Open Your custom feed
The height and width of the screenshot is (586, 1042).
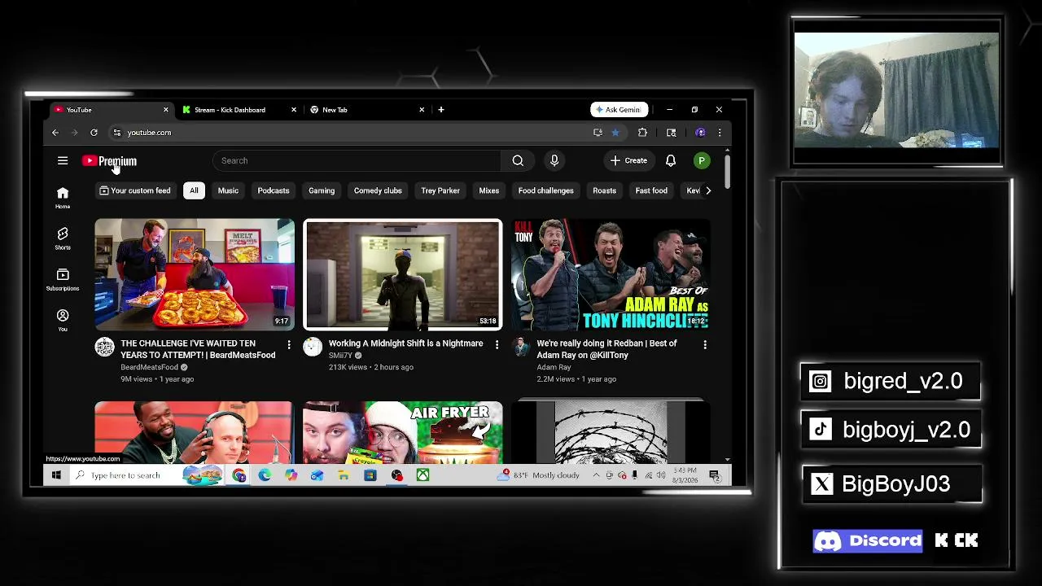coord(135,190)
